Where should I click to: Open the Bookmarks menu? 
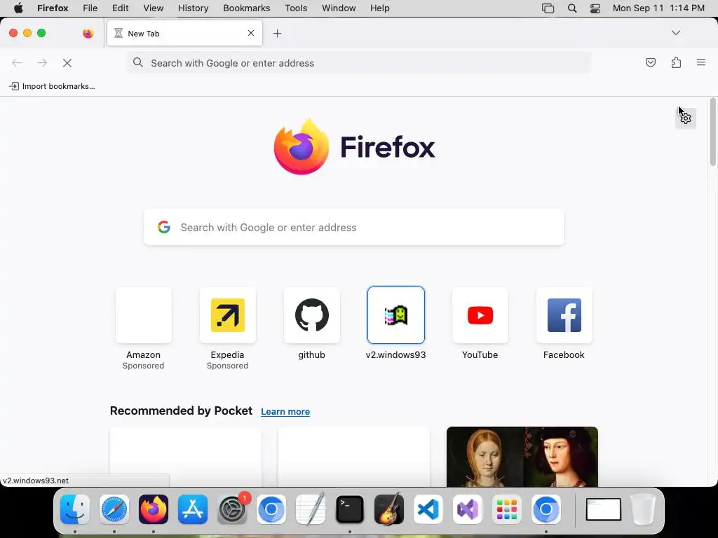246,8
